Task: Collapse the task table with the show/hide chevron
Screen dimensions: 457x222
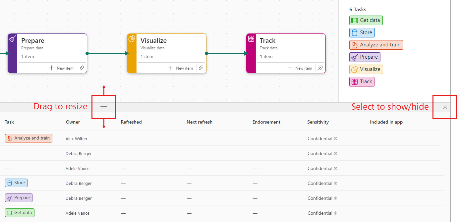Action: [x=445, y=107]
